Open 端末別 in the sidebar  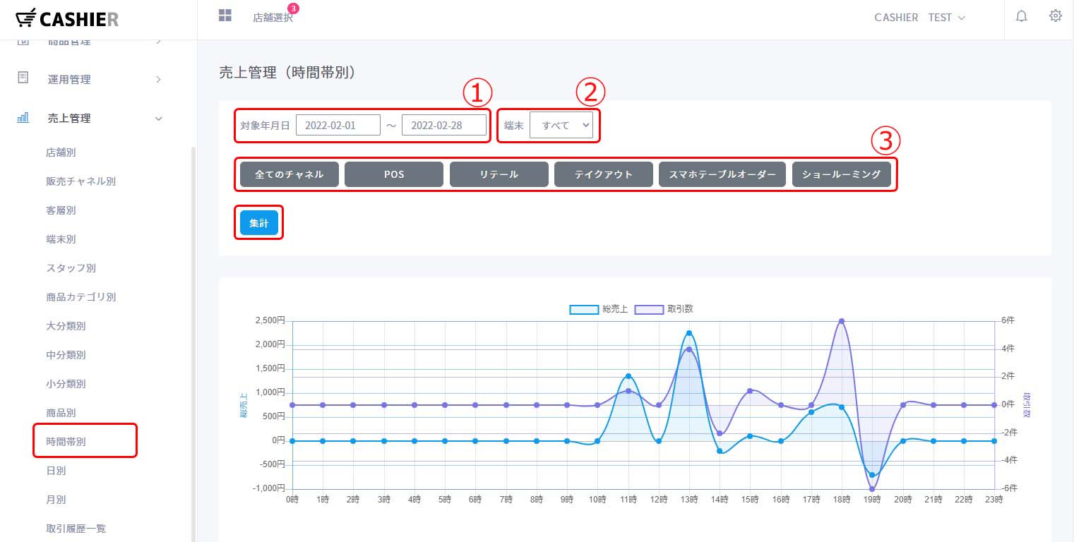[61, 239]
